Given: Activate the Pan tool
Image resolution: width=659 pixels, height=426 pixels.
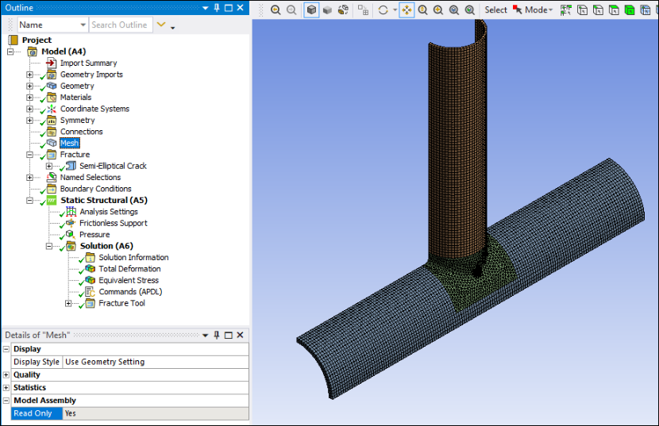Looking at the screenshot, I should tap(407, 10).
